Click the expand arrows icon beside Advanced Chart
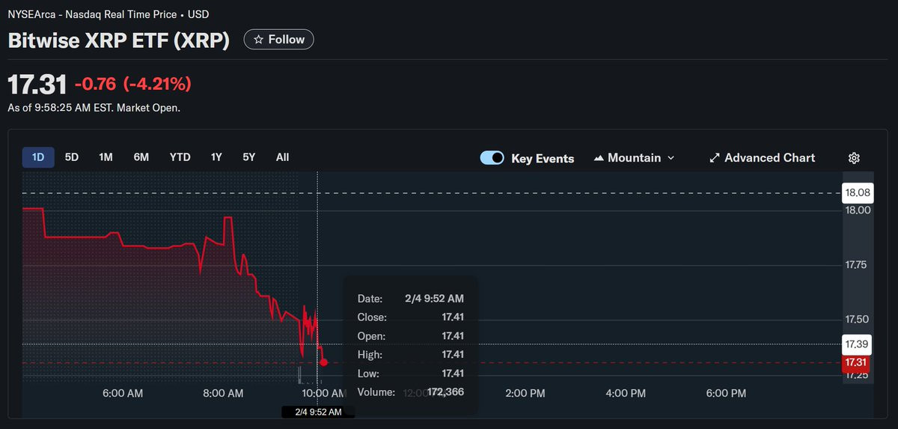This screenshot has height=429, width=898. point(715,158)
